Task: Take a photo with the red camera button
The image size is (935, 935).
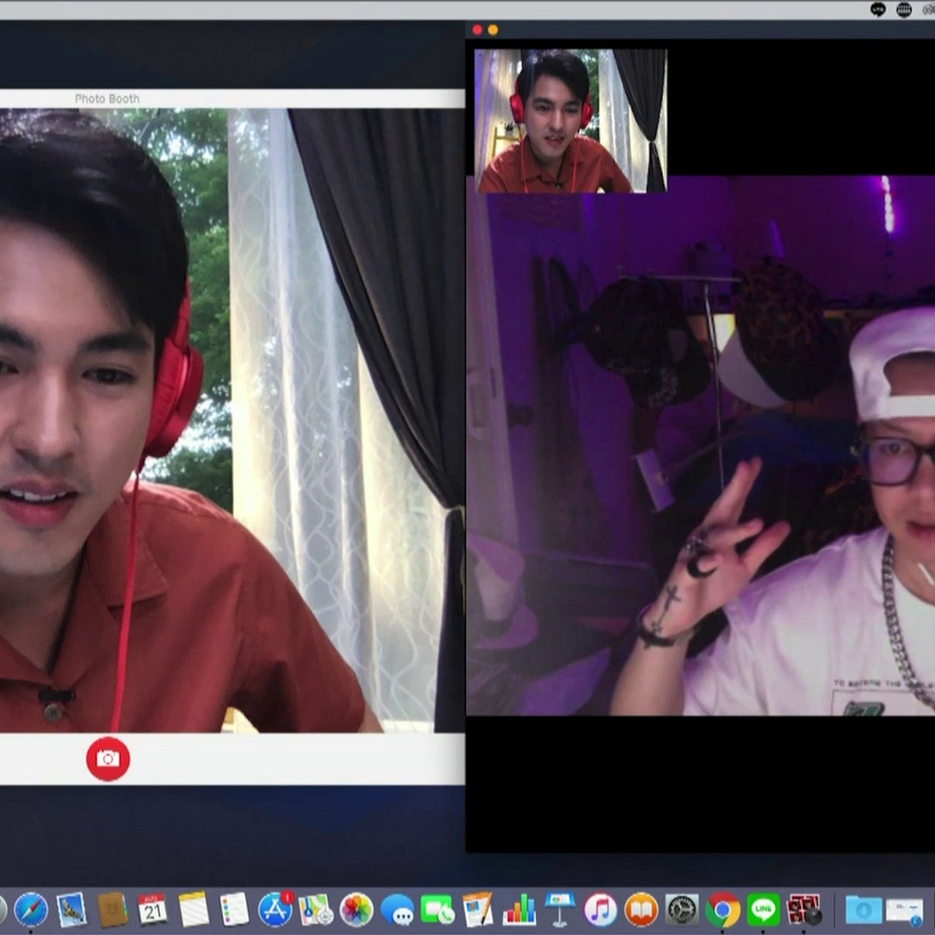Action: (x=107, y=759)
